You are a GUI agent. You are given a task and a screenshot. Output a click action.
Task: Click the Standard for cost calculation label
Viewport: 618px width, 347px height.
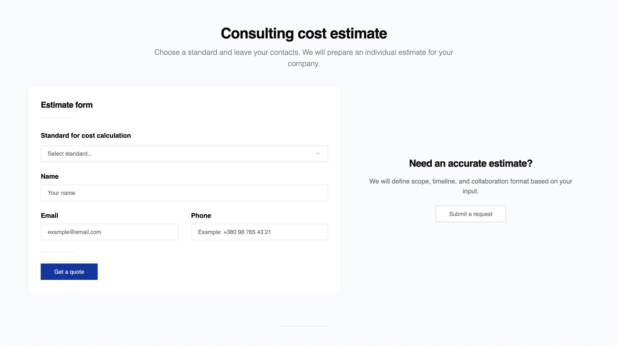click(x=86, y=136)
